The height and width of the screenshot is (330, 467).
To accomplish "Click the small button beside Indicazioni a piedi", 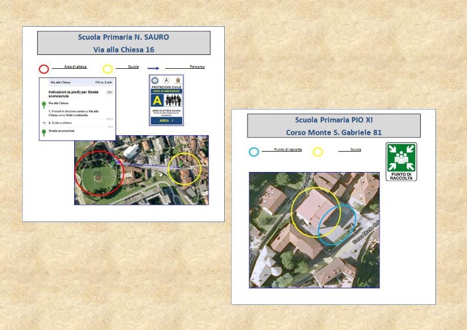I will pyautogui.click(x=109, y=92).
